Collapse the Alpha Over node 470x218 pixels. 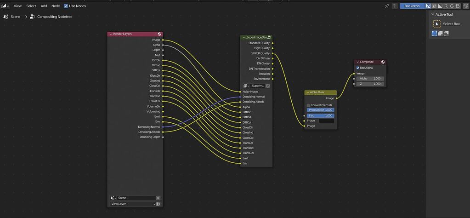[x=307, y=92]
